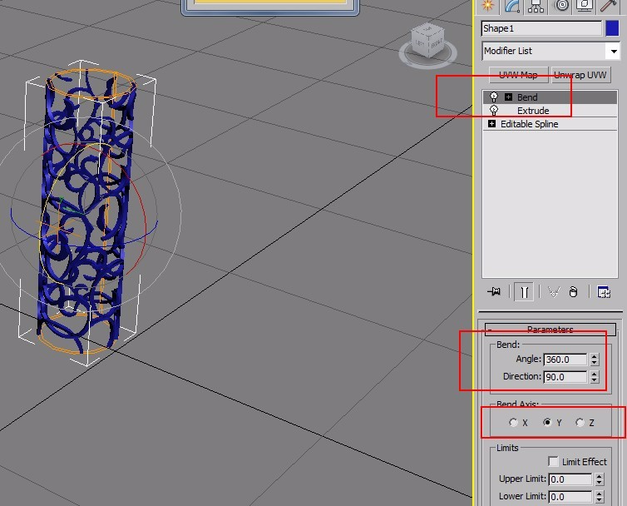Click the Shape1 object name field

(x=541, y=28)
